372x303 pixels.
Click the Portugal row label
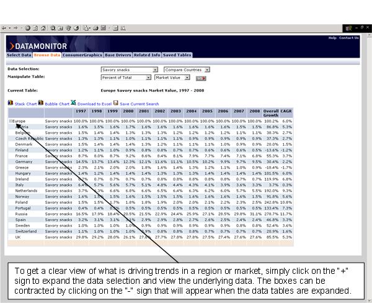[23, 208]
